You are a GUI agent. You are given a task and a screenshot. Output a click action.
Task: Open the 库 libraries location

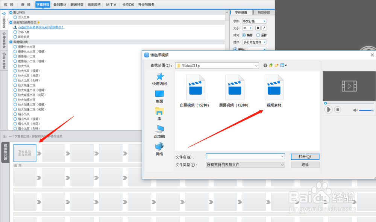coord(159,114)
